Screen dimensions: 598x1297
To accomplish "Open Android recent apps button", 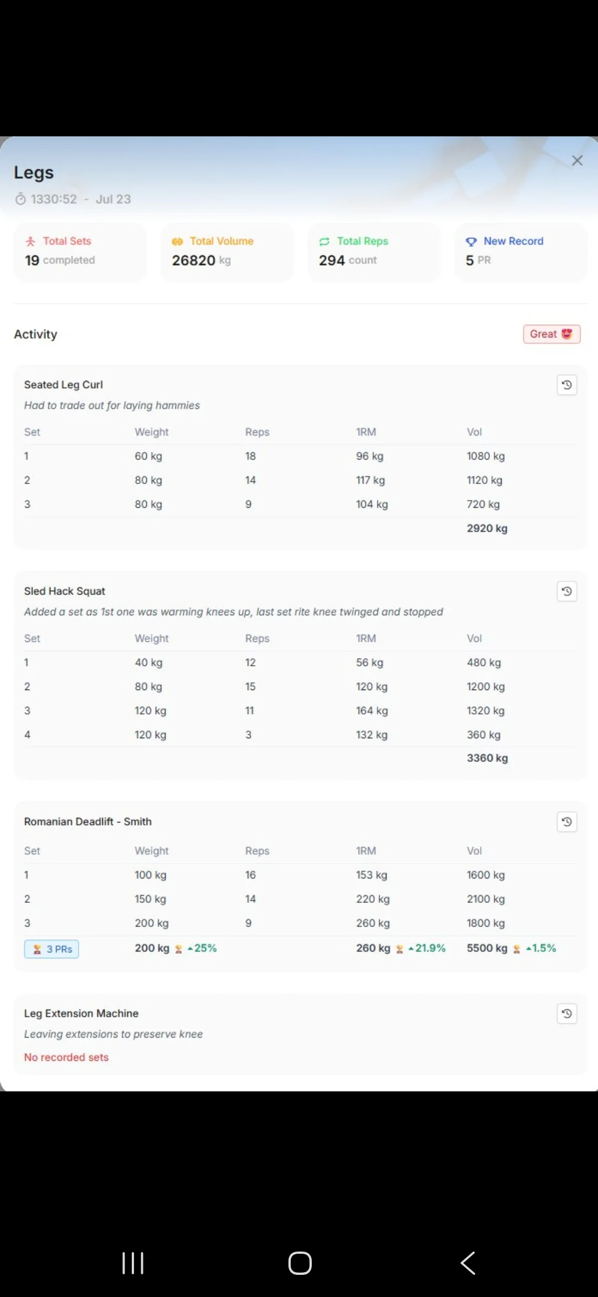I will click(133, 1263).
